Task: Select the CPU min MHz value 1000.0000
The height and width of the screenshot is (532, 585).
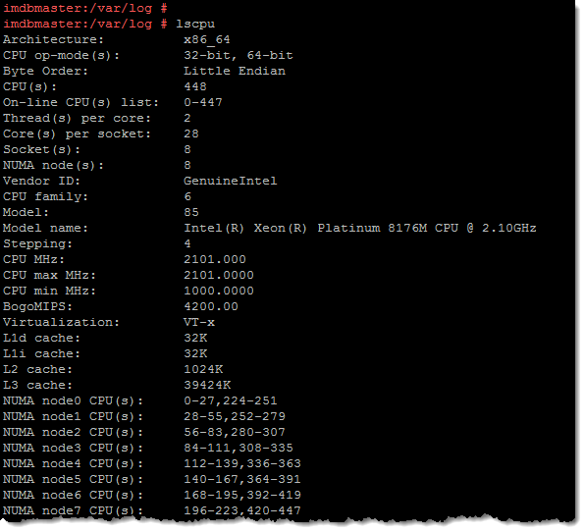Action: click(219, 291)
